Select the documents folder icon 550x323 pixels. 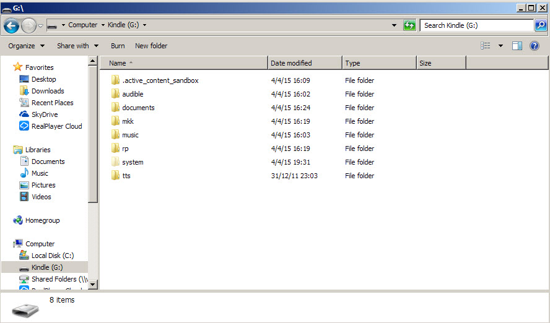click(115, 108)
